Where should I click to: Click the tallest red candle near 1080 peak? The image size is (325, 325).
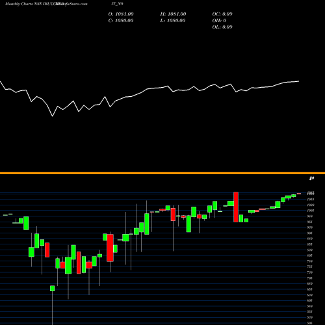pos(236,207)
